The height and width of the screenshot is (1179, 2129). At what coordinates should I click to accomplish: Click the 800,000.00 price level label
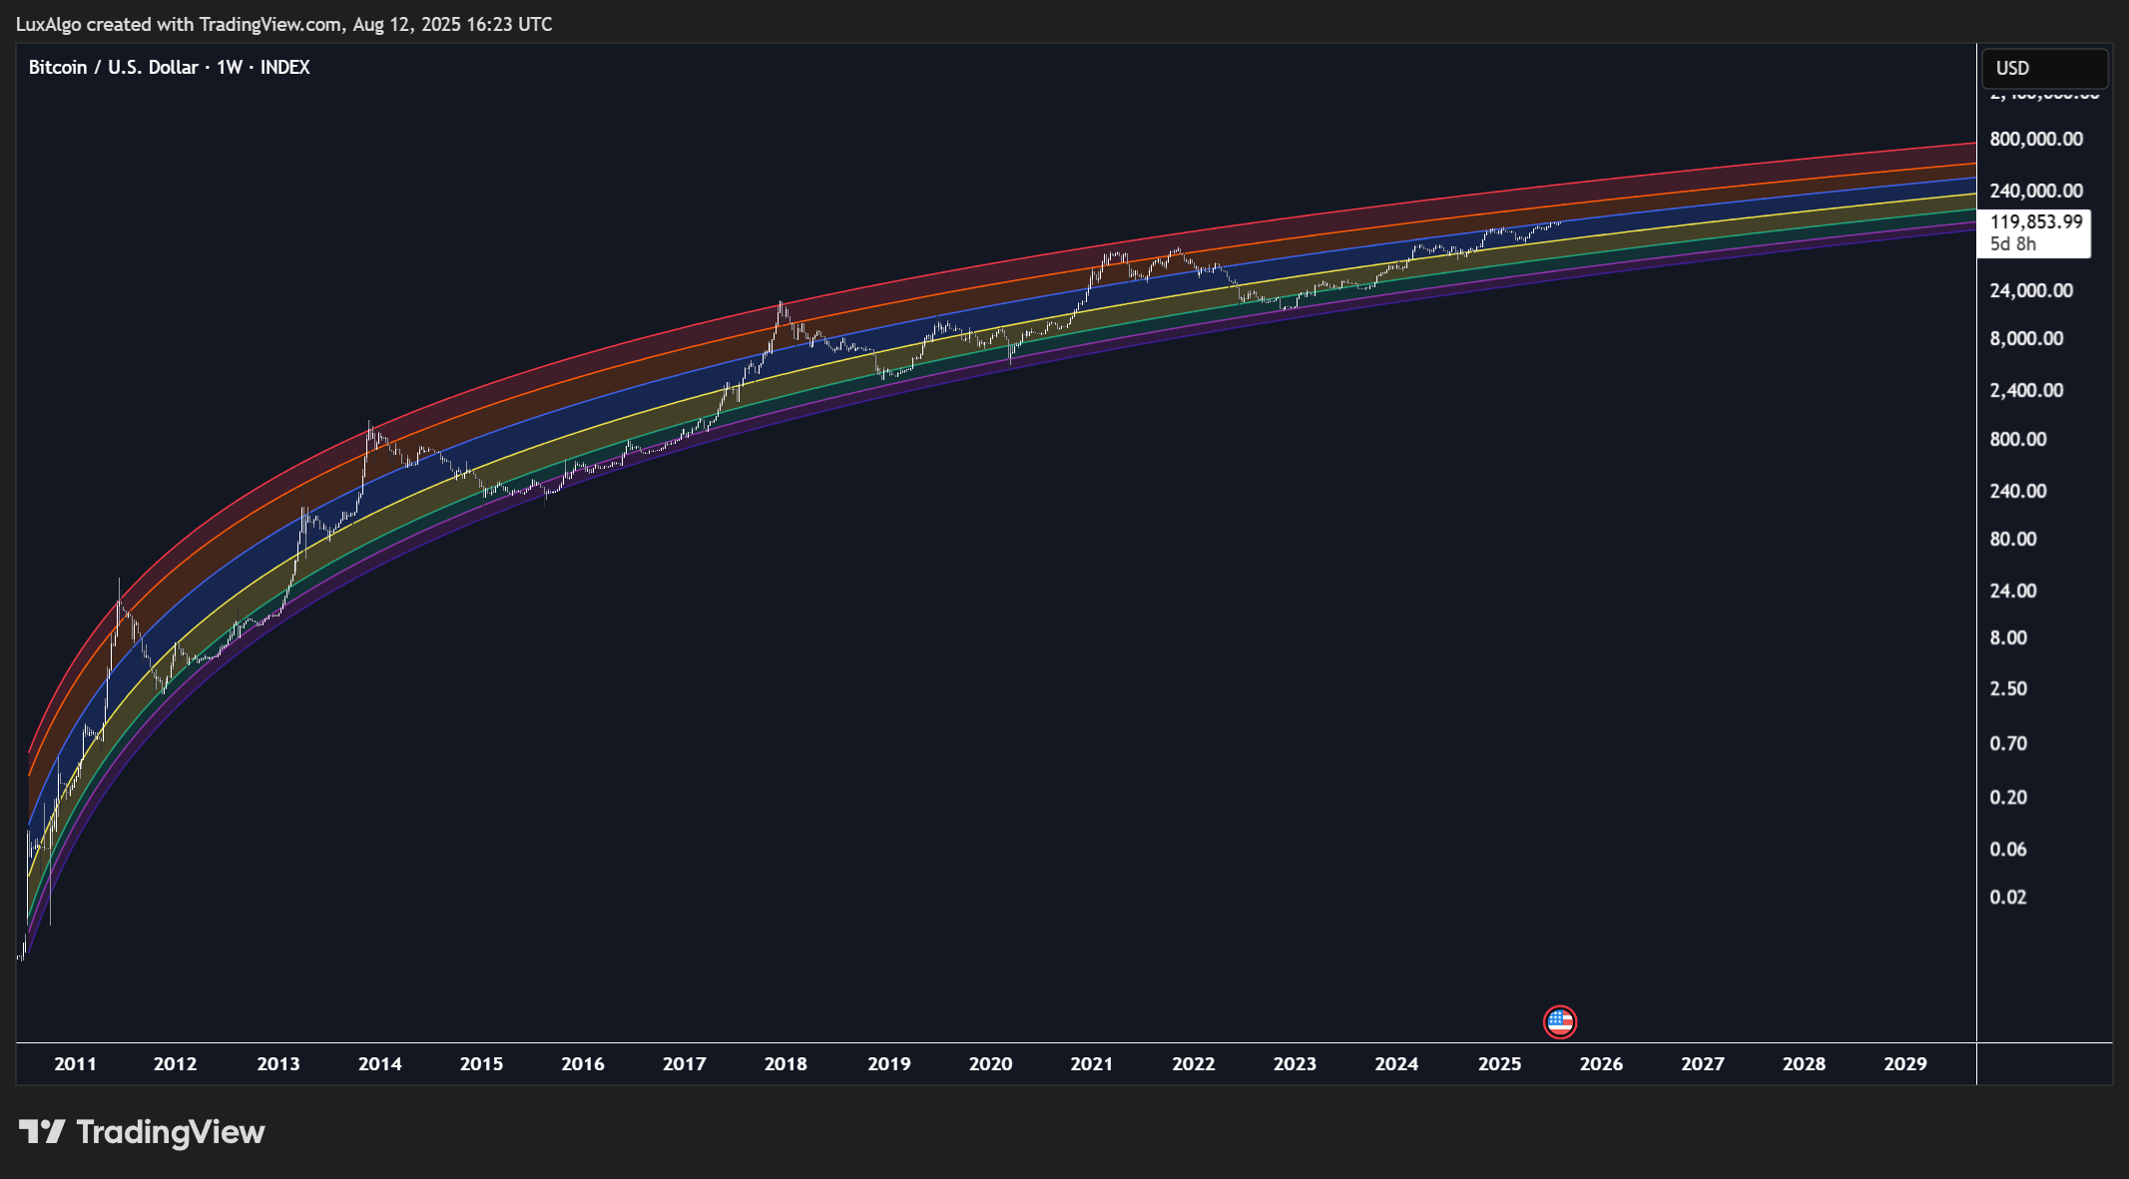pyautogui.click(x=2036, y=139)
